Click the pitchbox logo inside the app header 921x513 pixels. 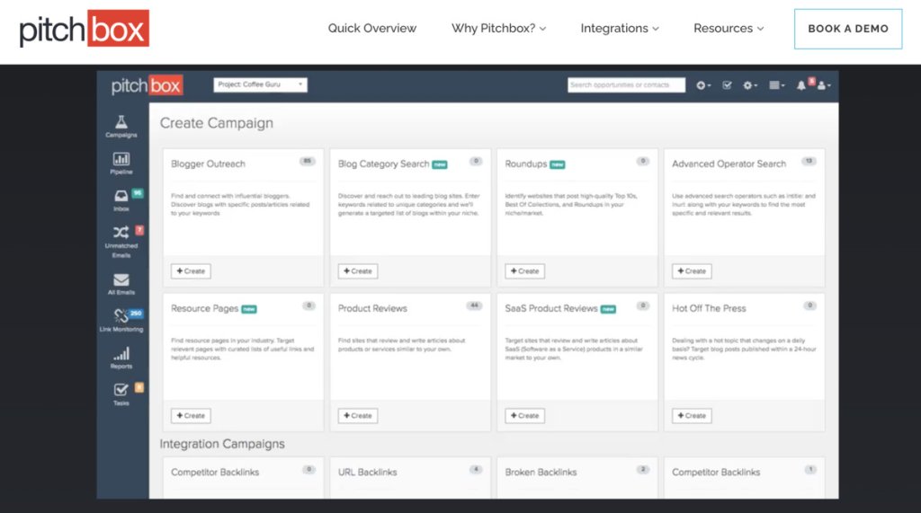(x=147, y=85)
